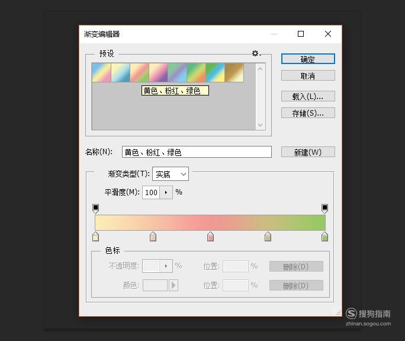The height and width of the screenshot is (341, 405).
Task: Select the fifth green-purple-blue preset gradient
Action: [x=178, y=73]
